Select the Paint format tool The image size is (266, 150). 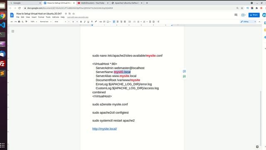coord(26,22)
